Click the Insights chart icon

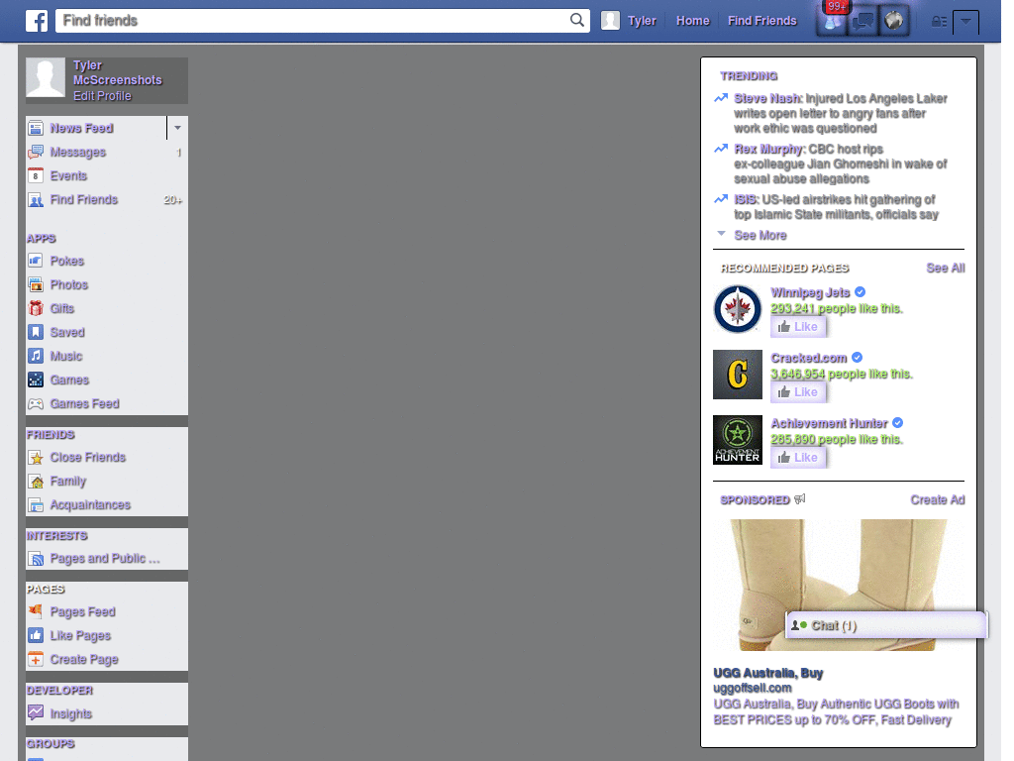[36, 713]
